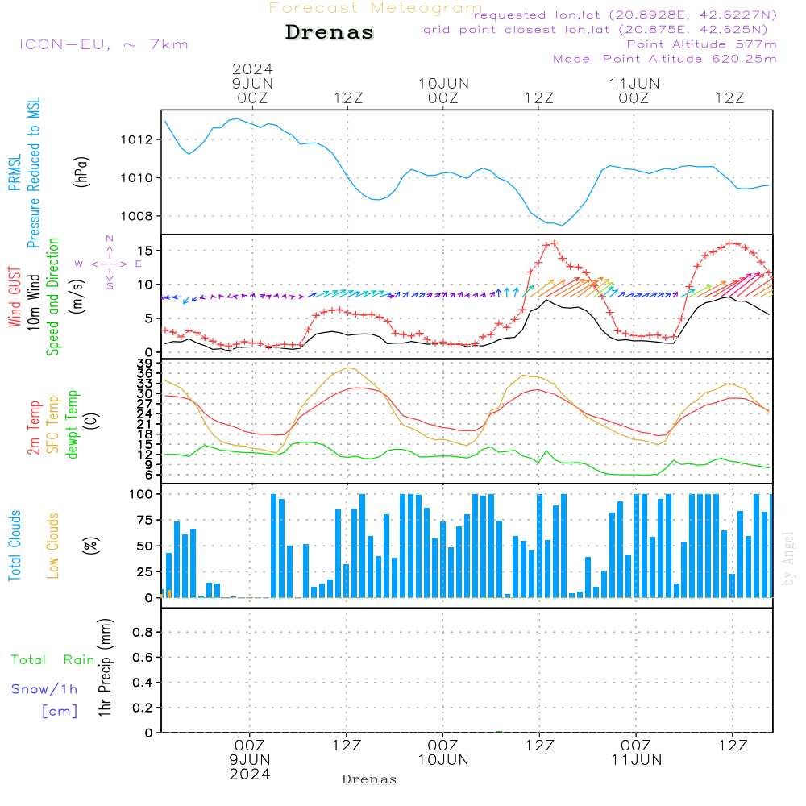This screenshot has height=806, width=806.
Task: Select the "9JUN" date label on the top axis
Action: 252,83
